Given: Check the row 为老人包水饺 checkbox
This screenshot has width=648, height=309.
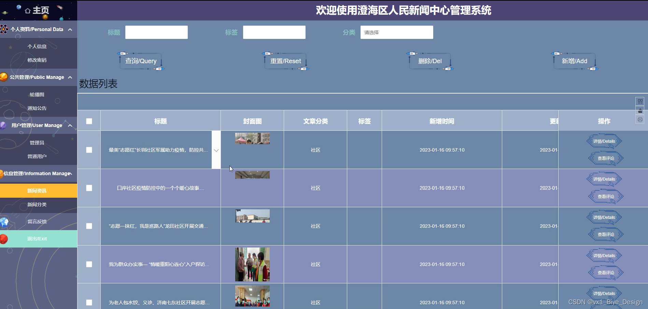Looking at the screenshot, I should coord(89,303).
